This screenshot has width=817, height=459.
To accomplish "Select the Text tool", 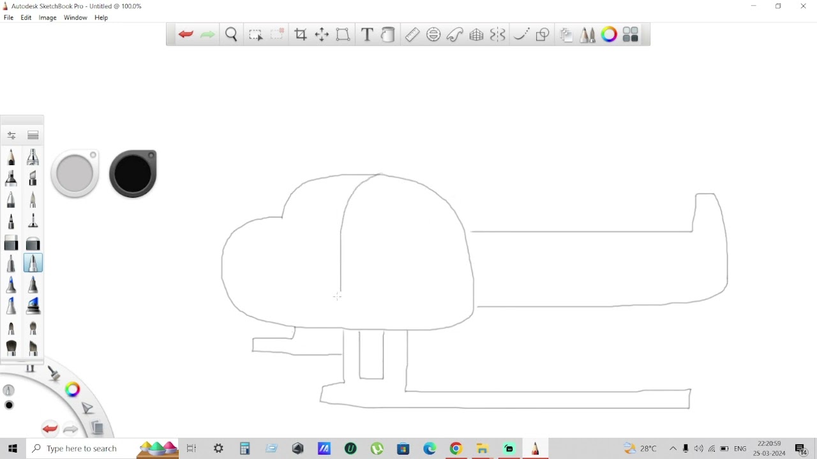I will pyautogui.click(x=367, y=34).
